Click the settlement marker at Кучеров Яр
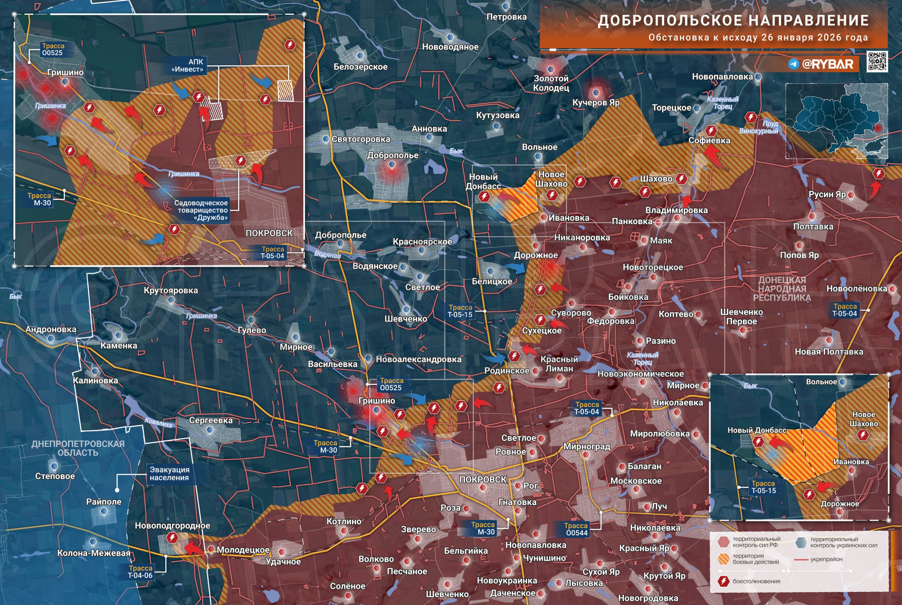Image resolution: width=902 pixels, height=605 pixels. click(596, 93)
